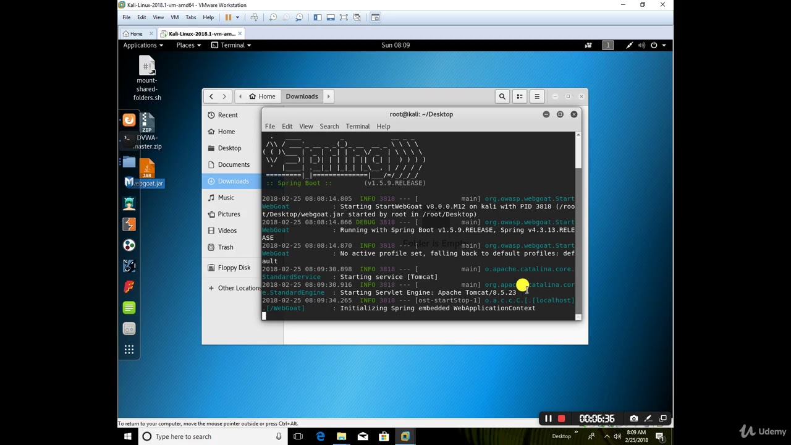This screenshot has width=791, height=445.
Task: Open the terminal Search menu
Action: pyautogui.click(x=329, y=126)
